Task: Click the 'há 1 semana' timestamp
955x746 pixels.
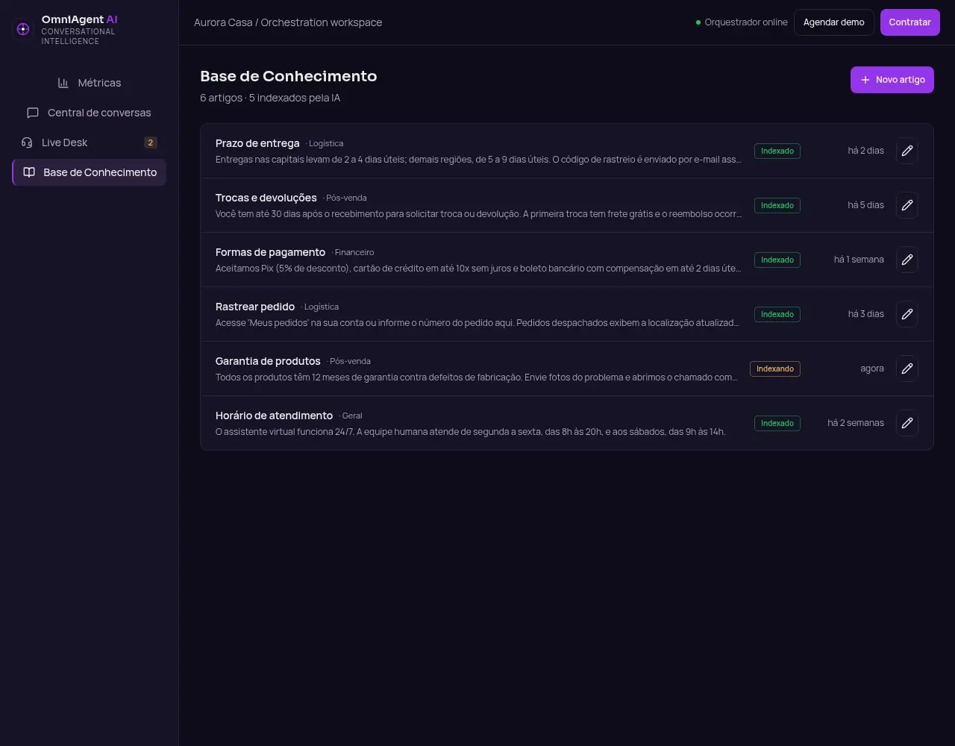Action: 859,260
